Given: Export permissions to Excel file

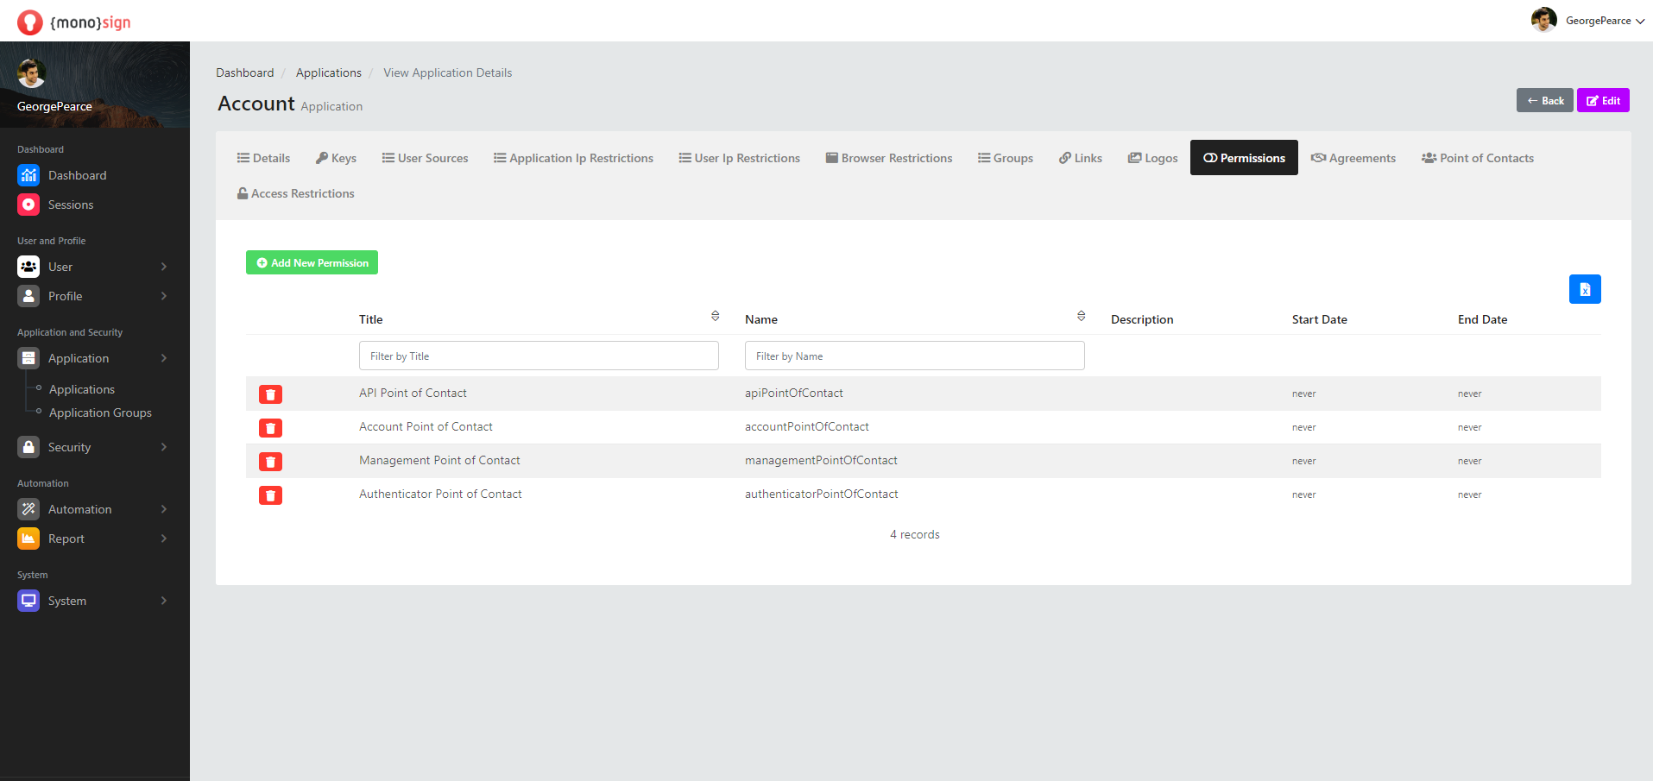Looking at the screenshot, I should pyautogui.click(x=1584, y=289).
